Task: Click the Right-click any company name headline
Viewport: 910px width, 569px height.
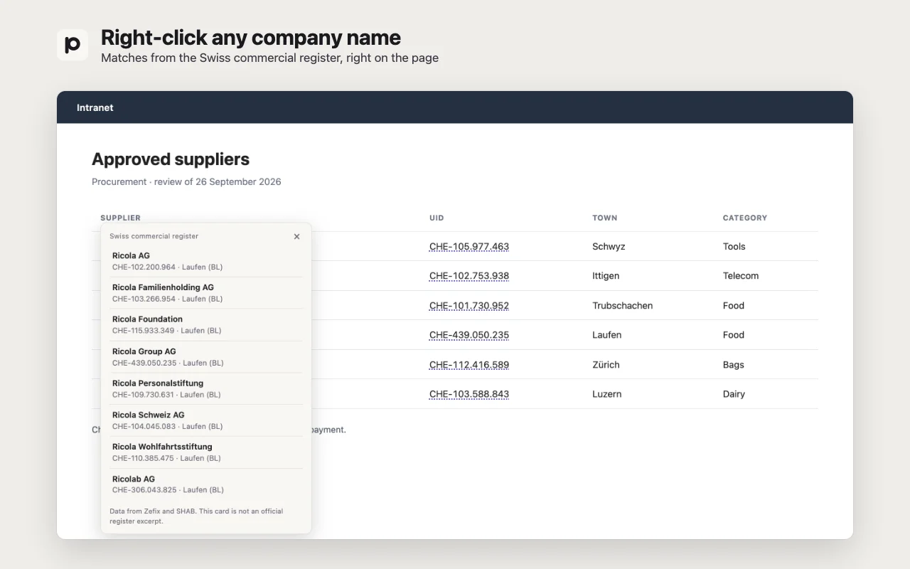Action: [251, 38]
